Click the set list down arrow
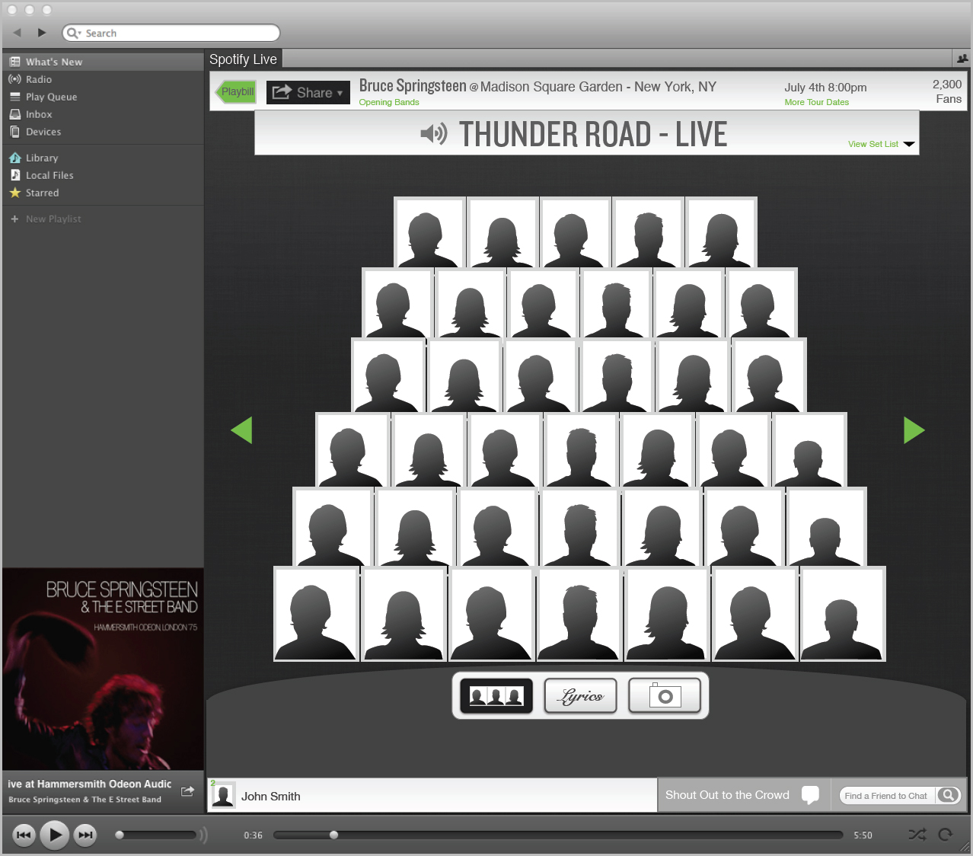 pos(909,144)
